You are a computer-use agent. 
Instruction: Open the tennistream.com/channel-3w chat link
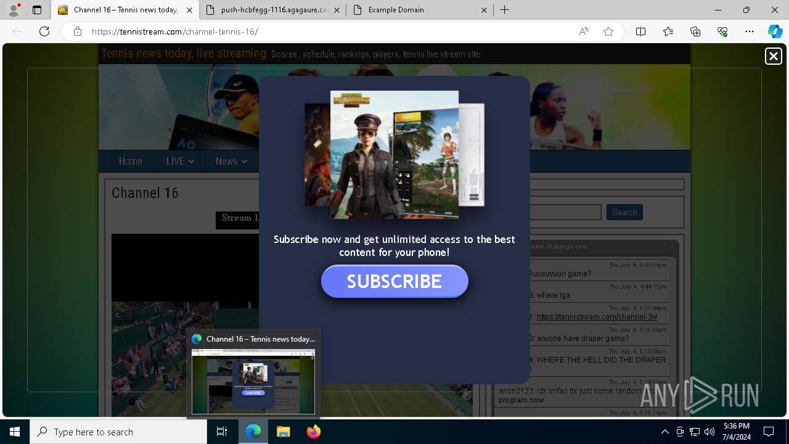[x=597, y=317]
